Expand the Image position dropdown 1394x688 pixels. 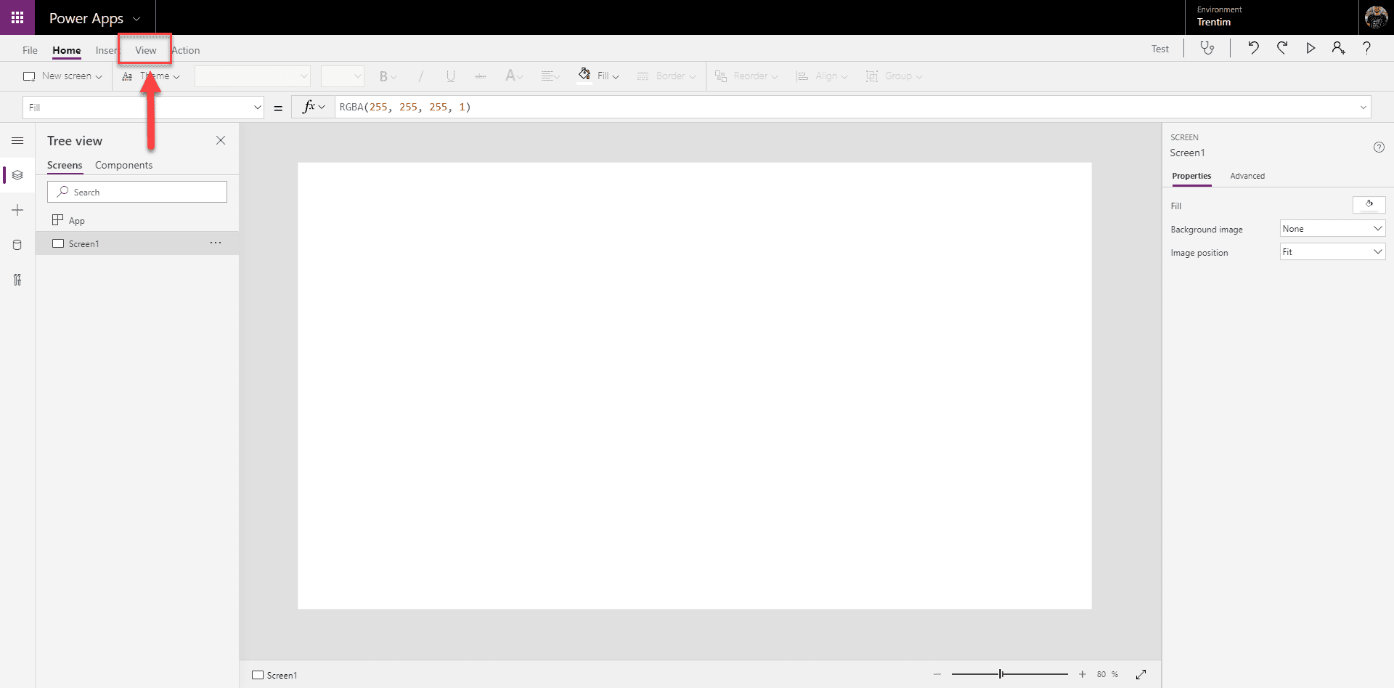click(x=1332, y=251)
